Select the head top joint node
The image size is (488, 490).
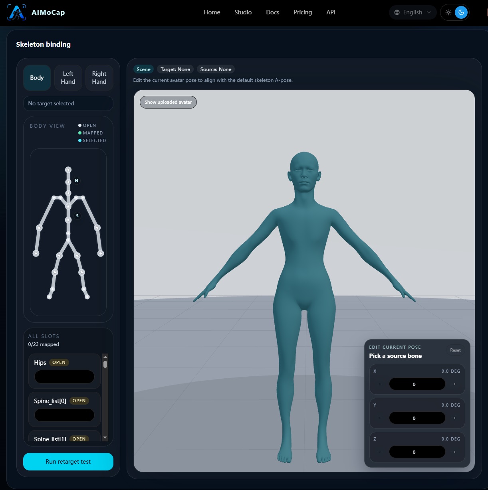[68, 170]
